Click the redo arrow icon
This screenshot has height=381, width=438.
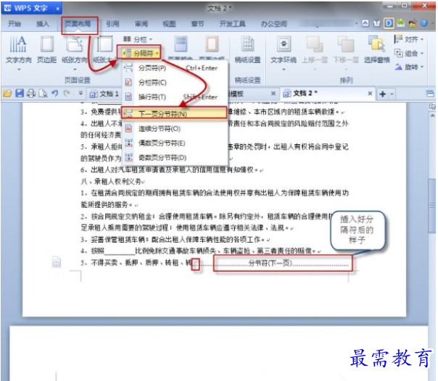click(67, 93)
